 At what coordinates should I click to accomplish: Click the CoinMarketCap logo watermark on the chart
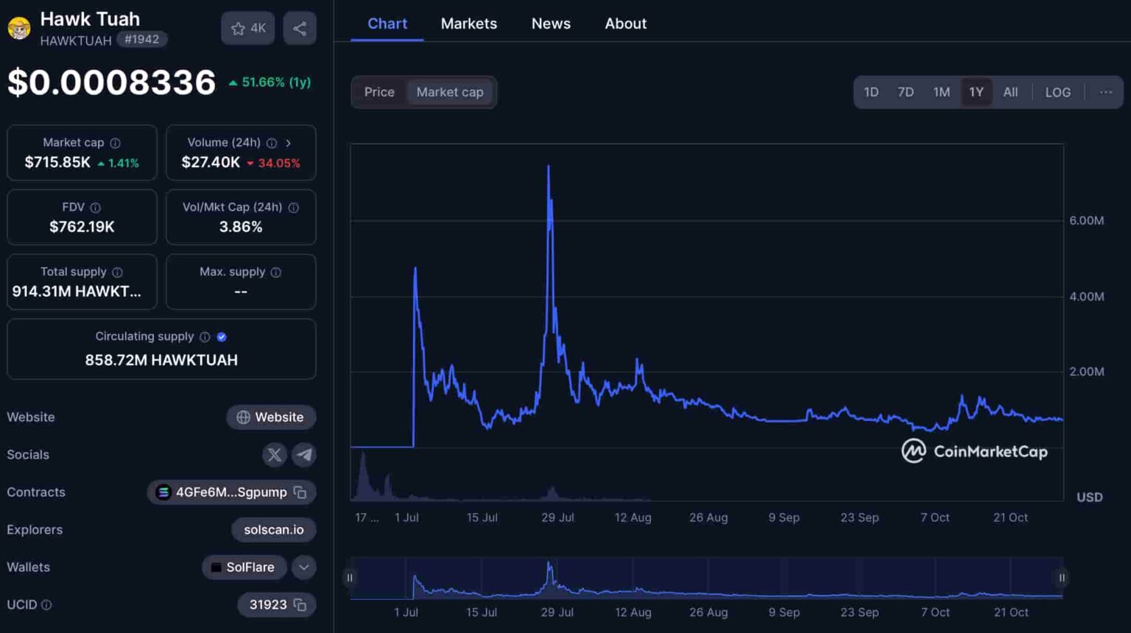click(973, 450)
